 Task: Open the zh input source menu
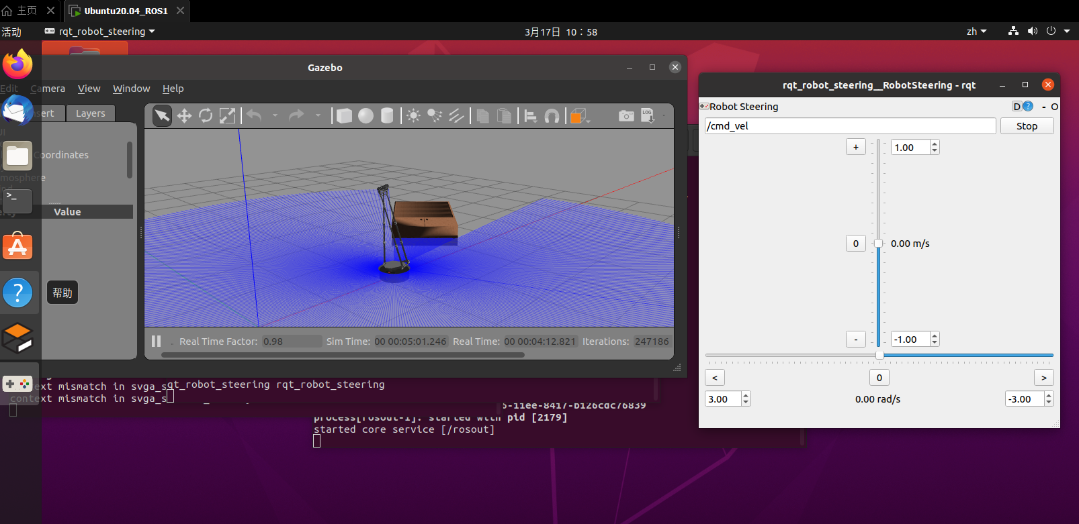(976, 32)
